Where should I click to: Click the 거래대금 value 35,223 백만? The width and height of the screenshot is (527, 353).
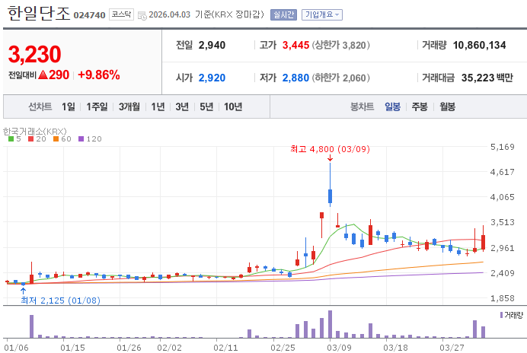(487, 78)
